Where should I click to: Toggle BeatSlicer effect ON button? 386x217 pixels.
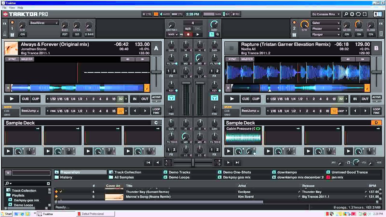click(x=22, y=34)
